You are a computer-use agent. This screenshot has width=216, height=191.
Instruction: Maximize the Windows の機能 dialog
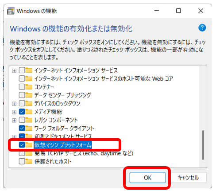pyautogui.click(x=178, y=11)
